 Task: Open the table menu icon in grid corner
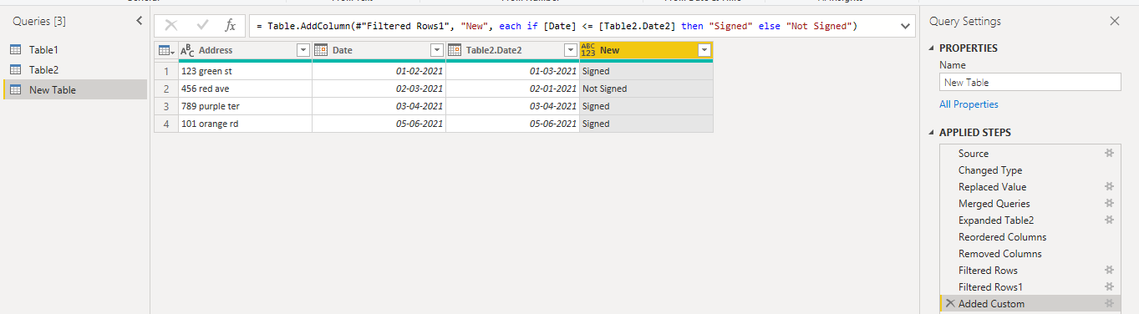166,51
